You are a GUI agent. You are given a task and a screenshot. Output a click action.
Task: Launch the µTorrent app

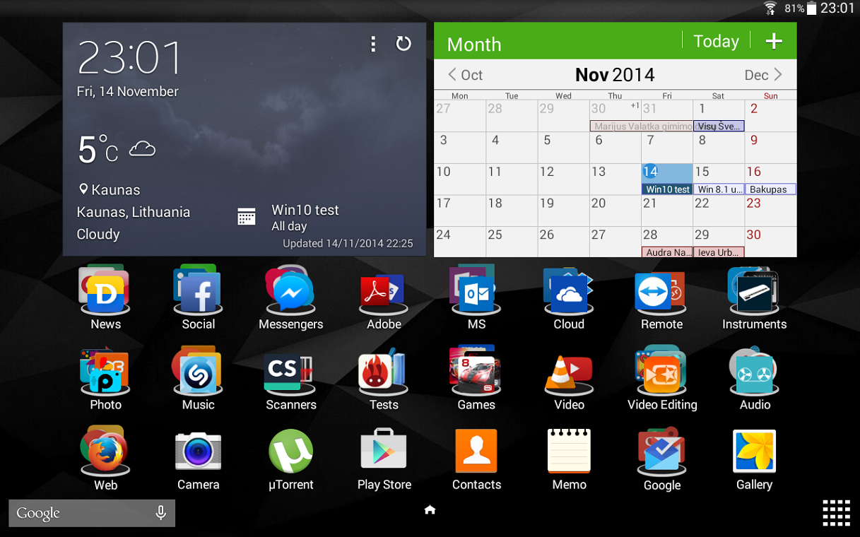pos(290,452)
